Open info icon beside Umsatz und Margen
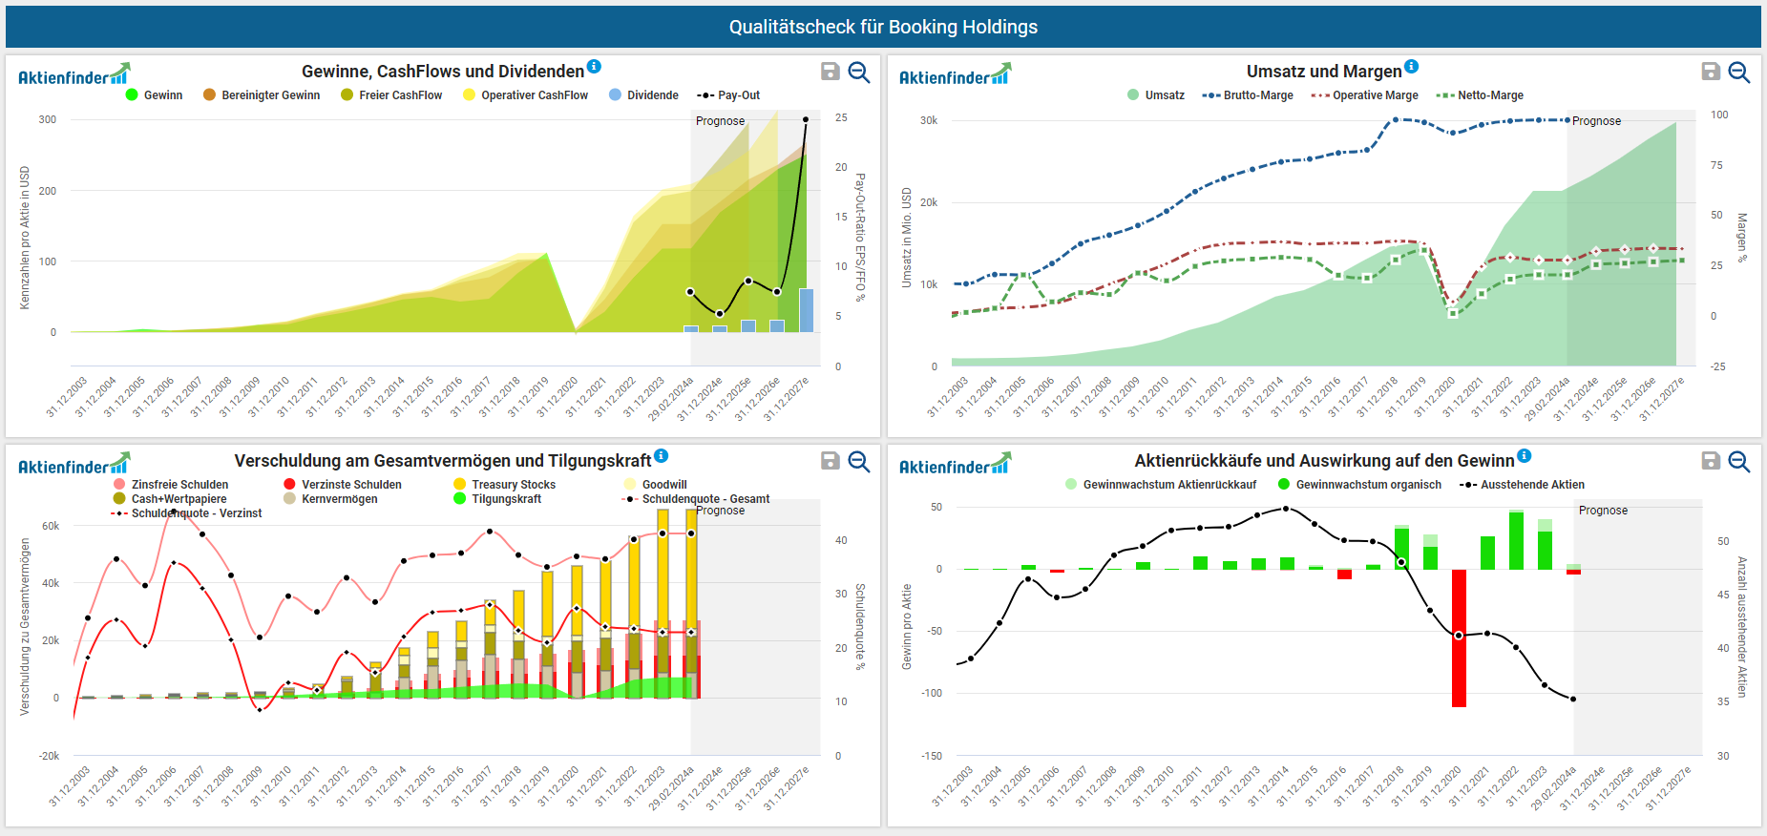The width and height of the screenshot is (1767, 836). click(1411, 66)
